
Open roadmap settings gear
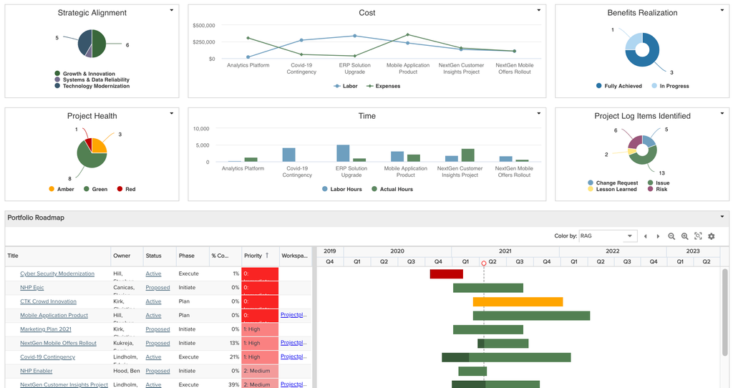(712, 236)
